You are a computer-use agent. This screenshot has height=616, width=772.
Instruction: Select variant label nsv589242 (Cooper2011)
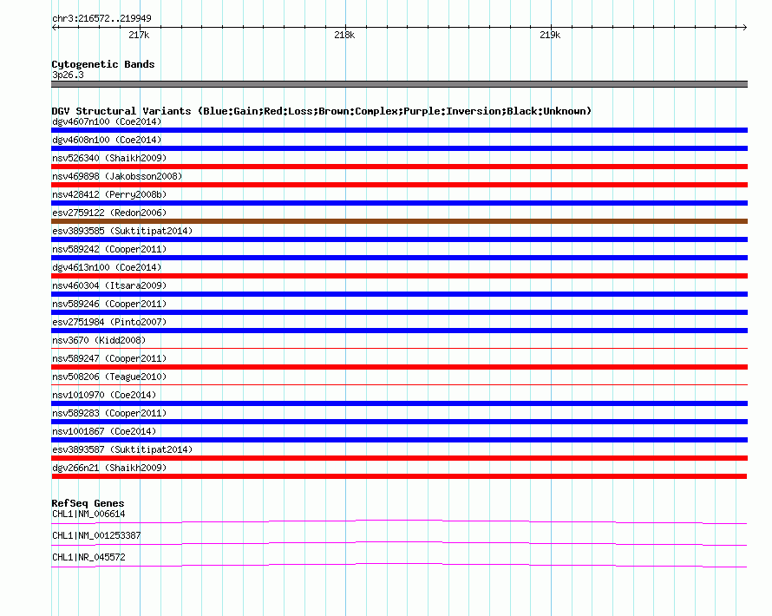tap(109, 249)
